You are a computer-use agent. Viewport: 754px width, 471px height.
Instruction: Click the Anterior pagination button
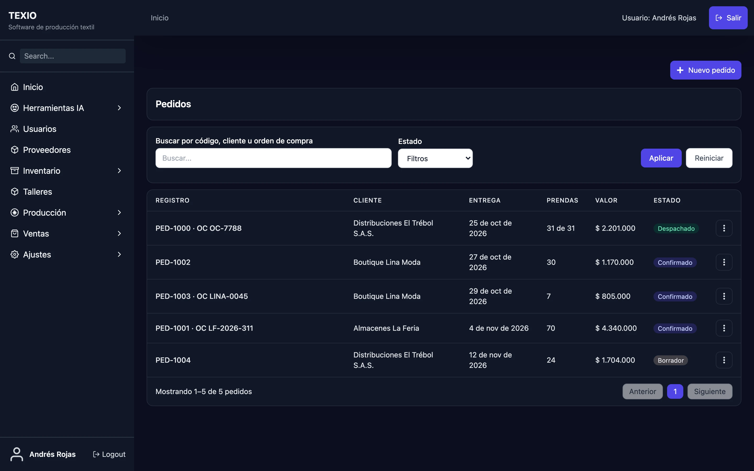click(x=642, y=391)
